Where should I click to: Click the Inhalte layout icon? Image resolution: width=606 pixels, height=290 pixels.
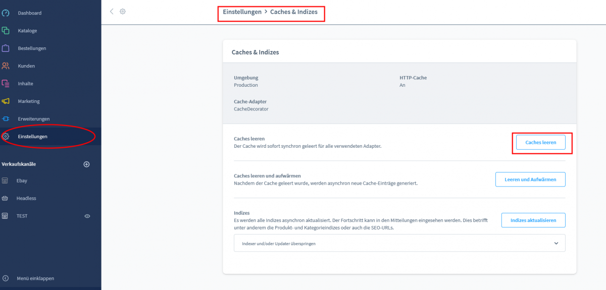click(x=6, y=84)
